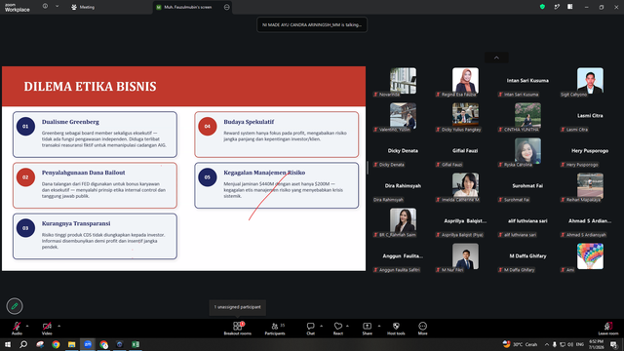Screen dimensions: 624x351
Task: Select the Intan Sari Kusuma participant tile
Action: pyautogui.click(x=527, y=82)
